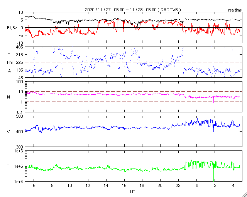The height and width of the screenshot is (197, 247).
Task: Click the 'realtime' label at top right
Action: click(235, 10)
